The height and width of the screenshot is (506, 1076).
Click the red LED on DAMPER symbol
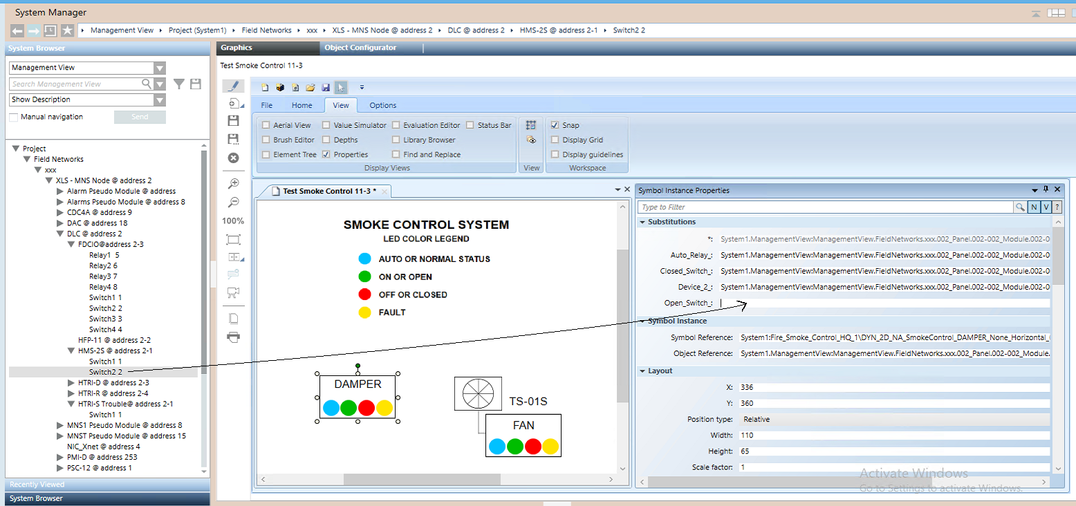click(x=367, y=408)
